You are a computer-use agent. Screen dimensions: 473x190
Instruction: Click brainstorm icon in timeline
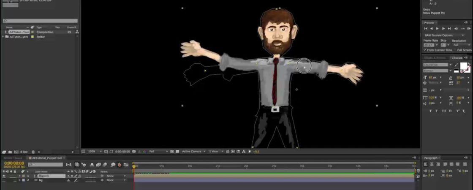pos(113,165)
